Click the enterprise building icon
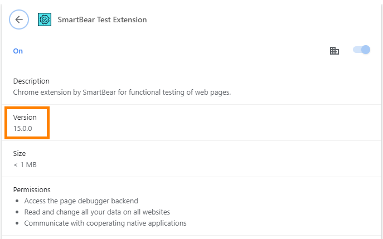This screenshot has width=383, height=239. coord(334,51)
